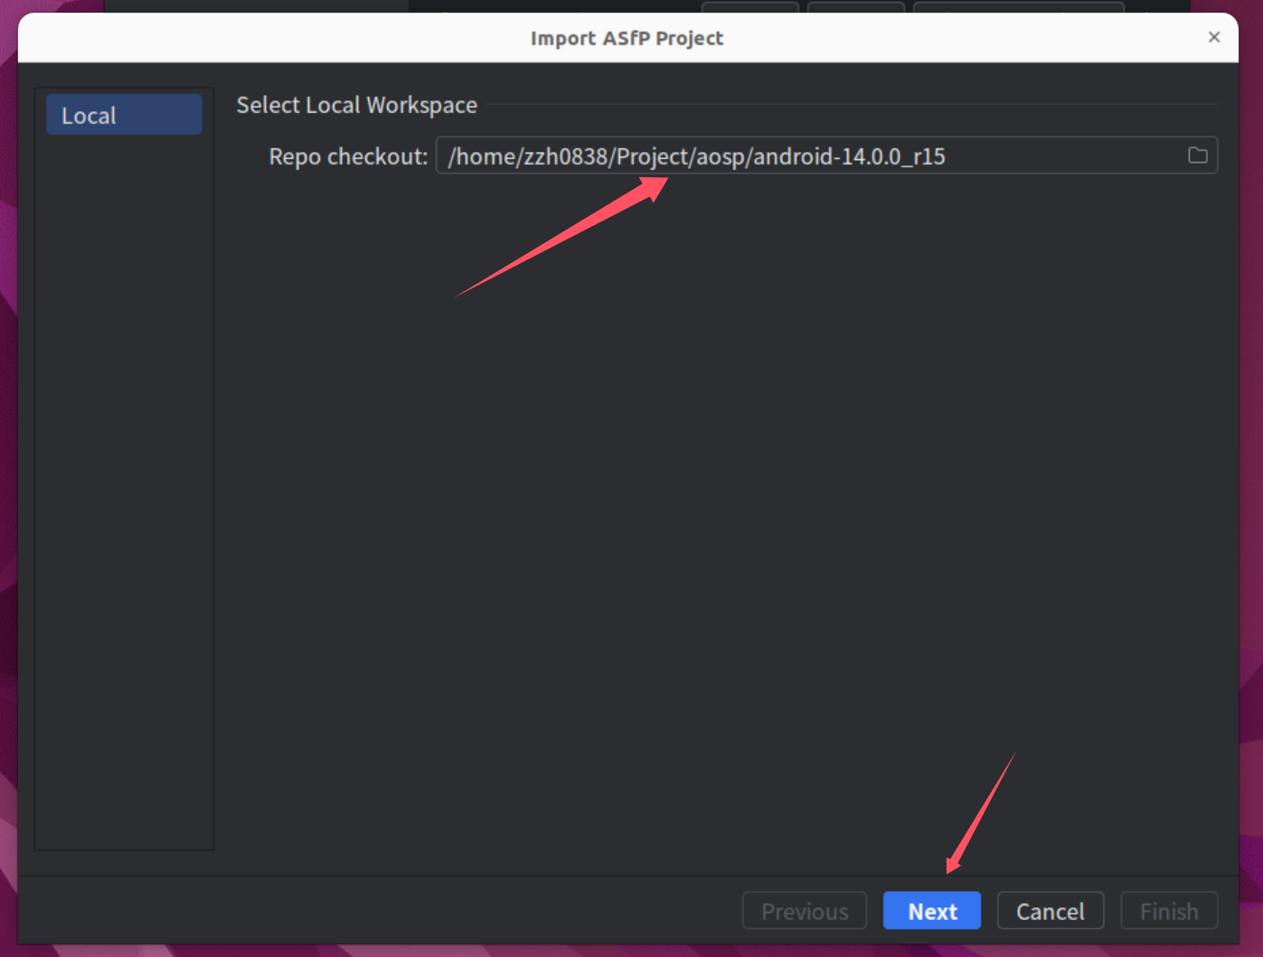
Task: Click the desktop wallpaper beside the dialog
Action: (x=1252, y=452)
